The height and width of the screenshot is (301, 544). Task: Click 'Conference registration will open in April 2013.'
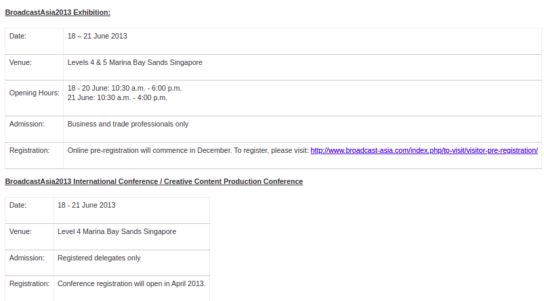click(131, 283)
